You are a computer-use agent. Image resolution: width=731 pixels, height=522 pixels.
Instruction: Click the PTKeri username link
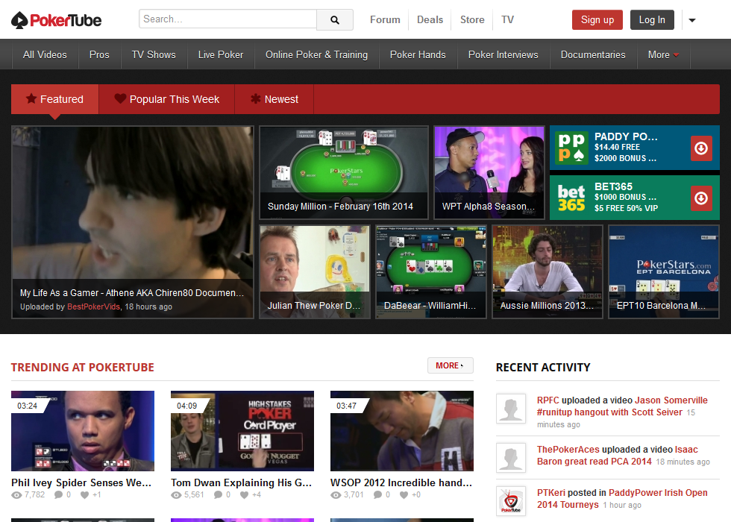pyautogui.click(x=550, y=493)
